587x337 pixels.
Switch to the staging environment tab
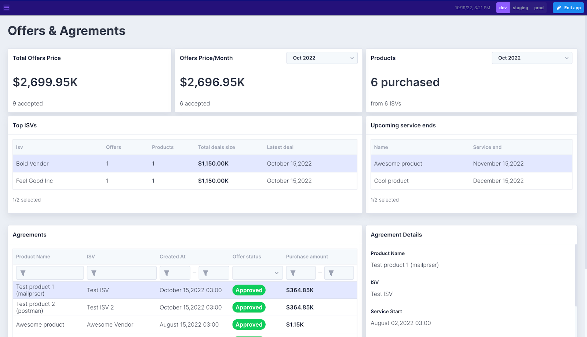click(x=520, y=8)
